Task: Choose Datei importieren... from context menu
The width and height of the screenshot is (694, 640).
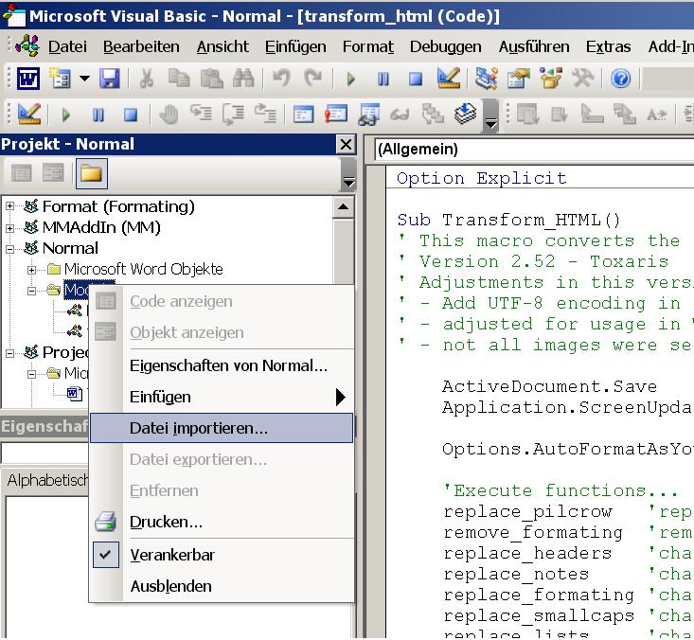Action: click(222, 428)
